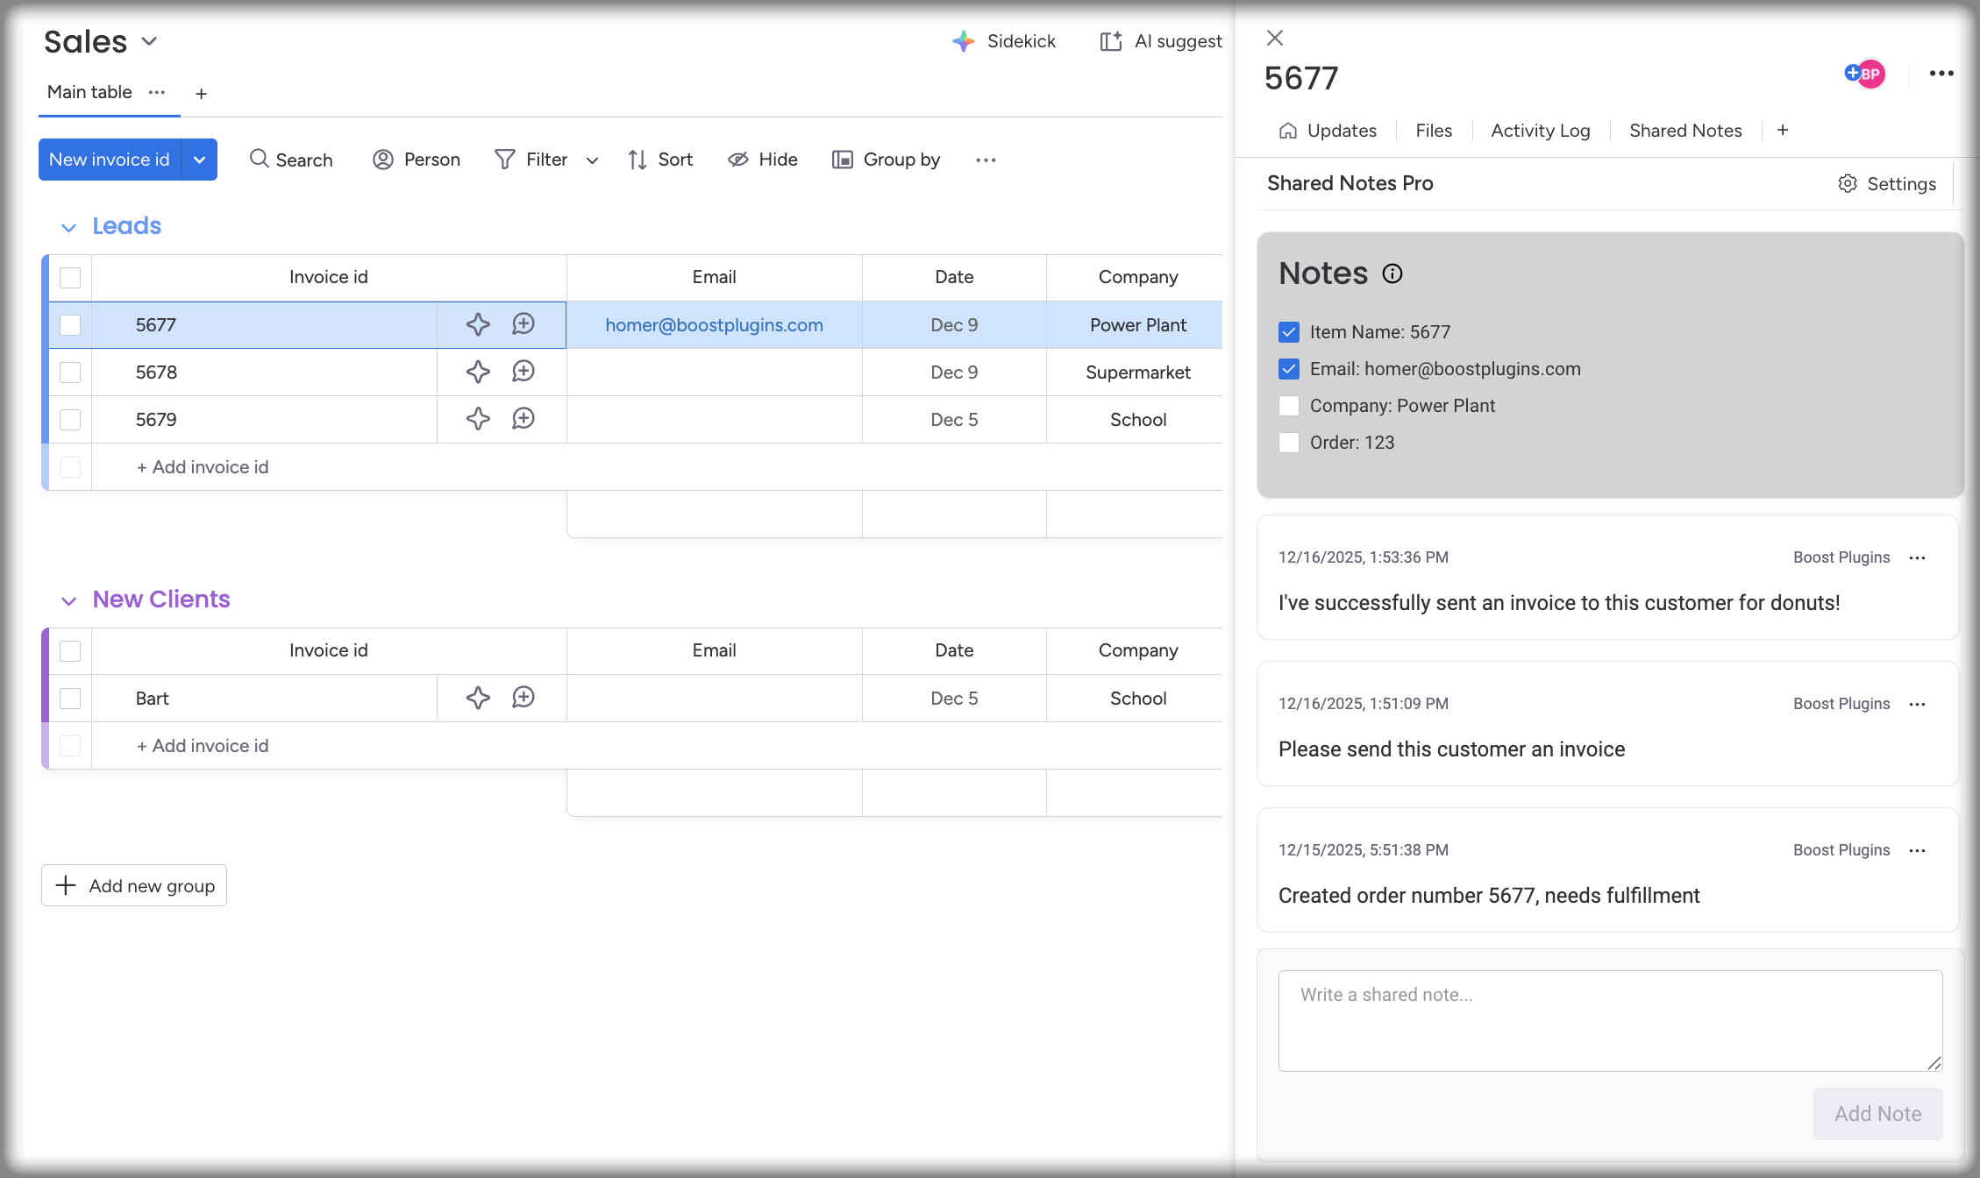
Task: Click the Notes info icon
Action: (1392, 273)
